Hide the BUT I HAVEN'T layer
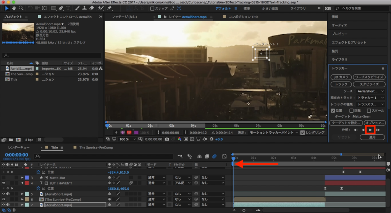The width and height of the screenshot is (391, 213). (3, 183)
